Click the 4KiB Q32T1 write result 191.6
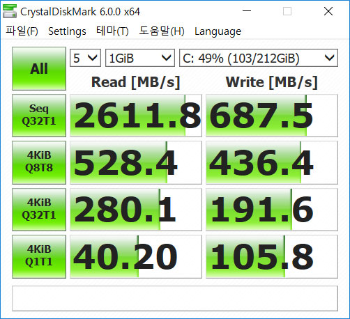The height and width of the screenshot is (319, 350). click(272, 210)
